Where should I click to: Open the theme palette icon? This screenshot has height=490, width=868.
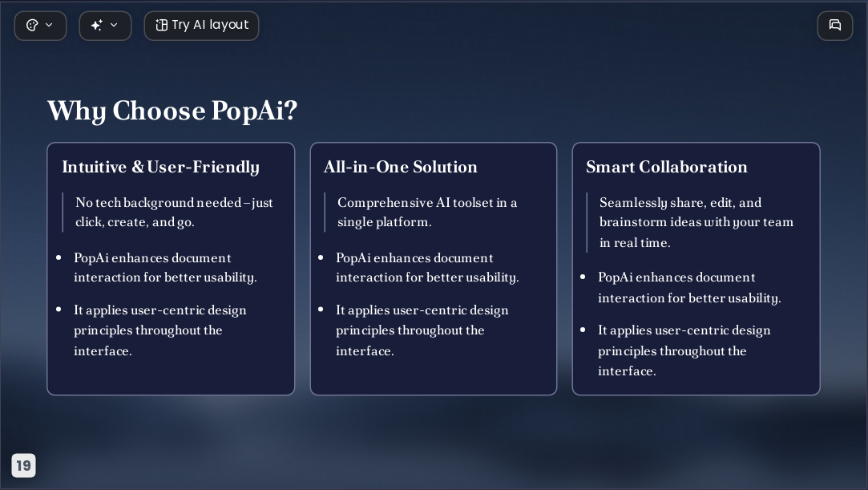point(32,25)
